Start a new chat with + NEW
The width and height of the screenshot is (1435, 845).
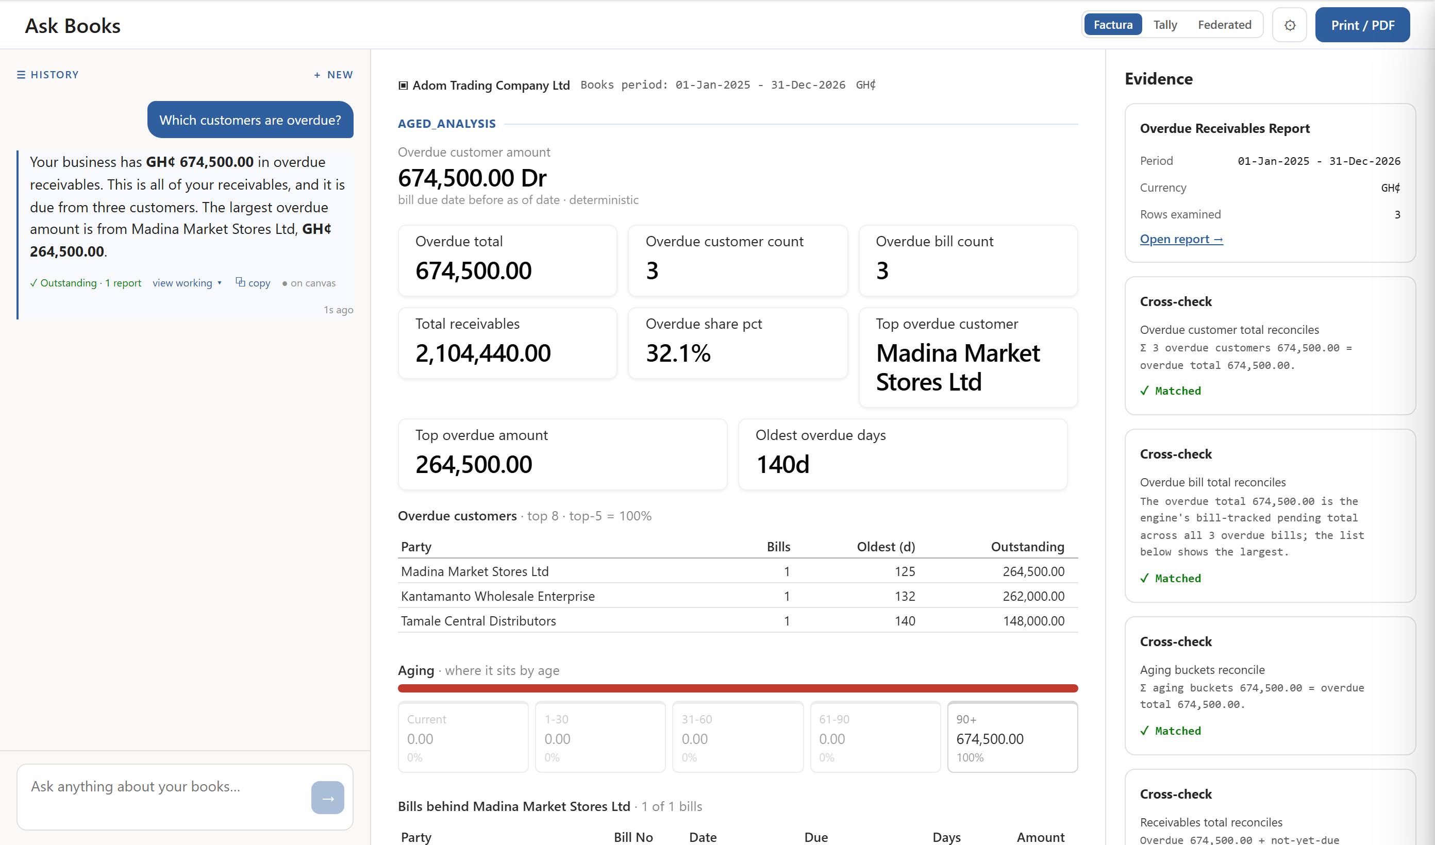(333, 75)
